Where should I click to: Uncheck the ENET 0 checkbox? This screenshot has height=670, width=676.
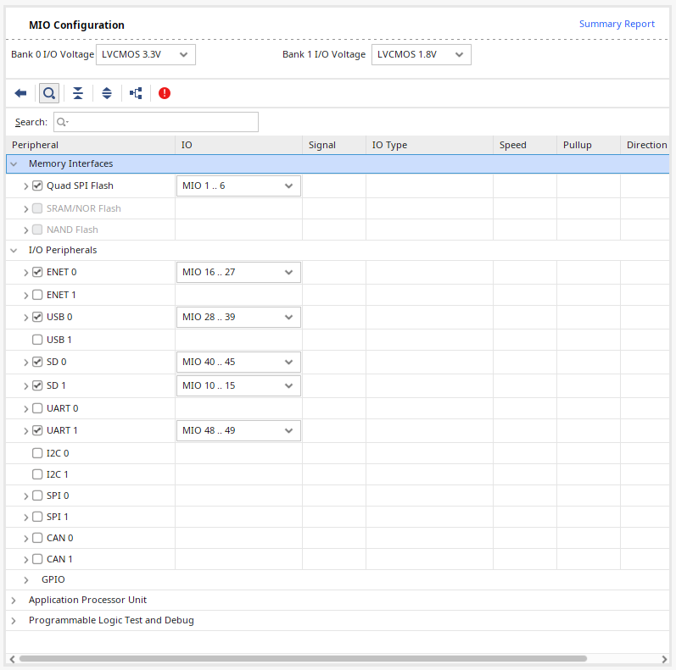click(x=37, y=272)
